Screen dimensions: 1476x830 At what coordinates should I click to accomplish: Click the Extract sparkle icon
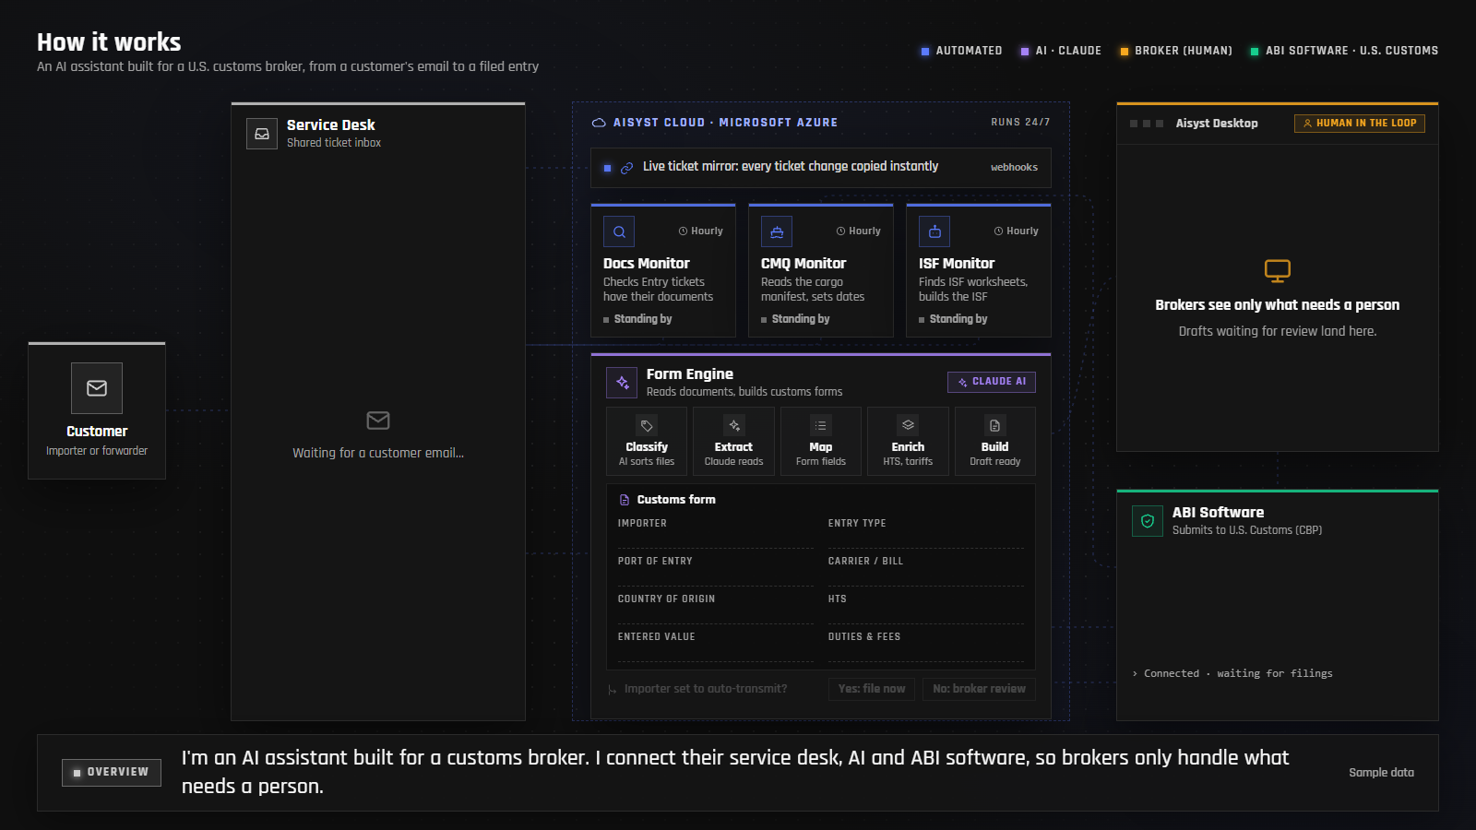pos(734,425)
